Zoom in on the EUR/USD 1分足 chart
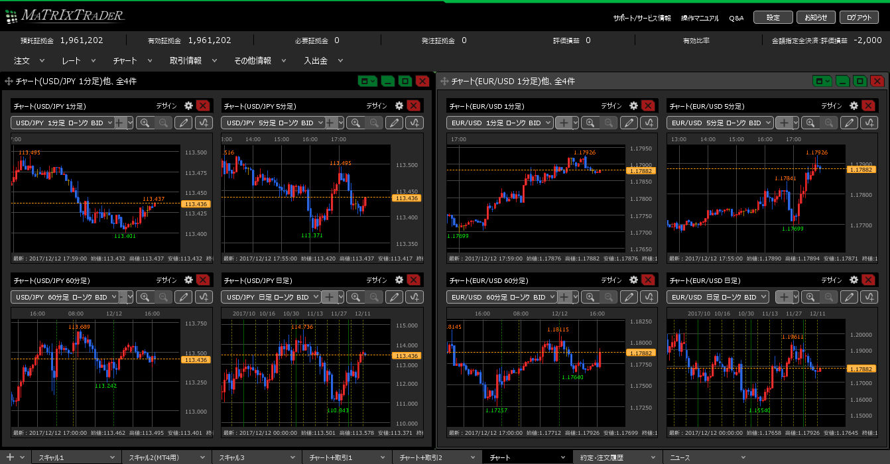 pos(590,123)
